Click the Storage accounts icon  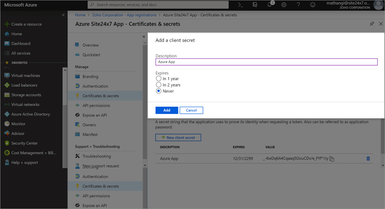(x=7, y=95)
